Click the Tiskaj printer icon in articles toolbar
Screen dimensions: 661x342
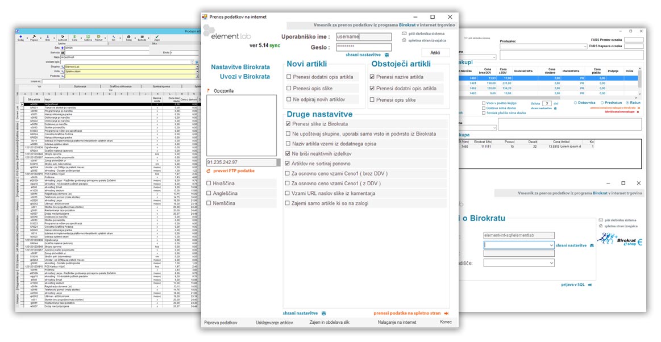[x=128, y=37]
